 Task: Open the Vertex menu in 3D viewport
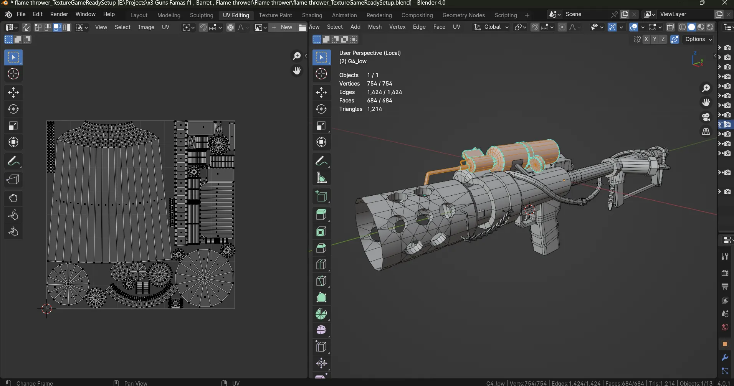coord(397,27)
